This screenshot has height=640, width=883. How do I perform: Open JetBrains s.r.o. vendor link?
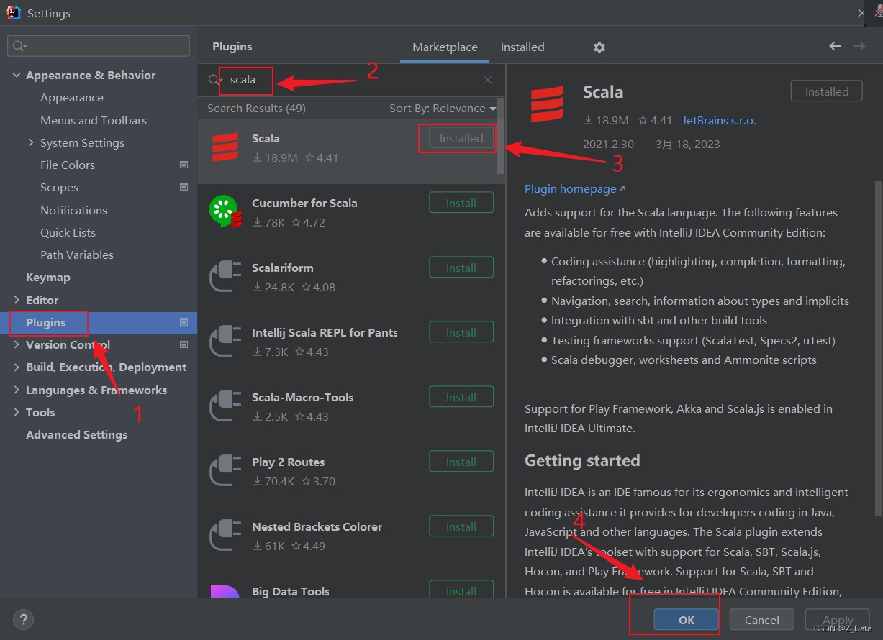pos(719,121)
